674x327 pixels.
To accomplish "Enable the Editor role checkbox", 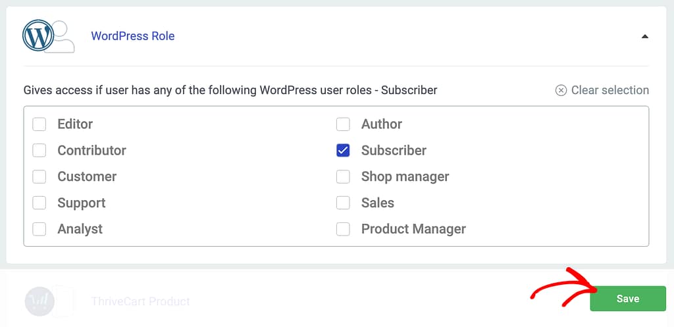I will (x=39, y=124).
